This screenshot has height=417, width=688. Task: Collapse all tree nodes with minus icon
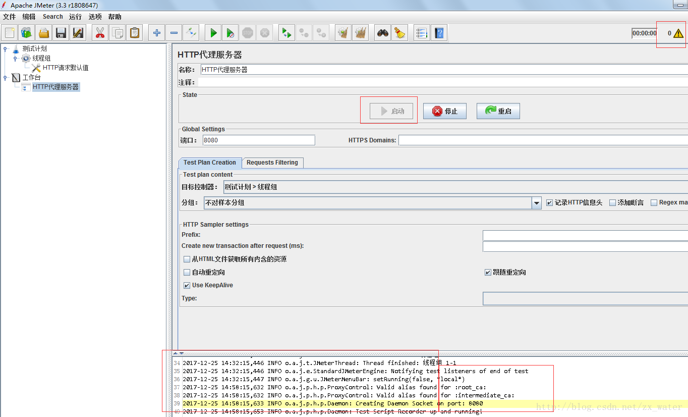pyautogui.click(x=174, y=33)
